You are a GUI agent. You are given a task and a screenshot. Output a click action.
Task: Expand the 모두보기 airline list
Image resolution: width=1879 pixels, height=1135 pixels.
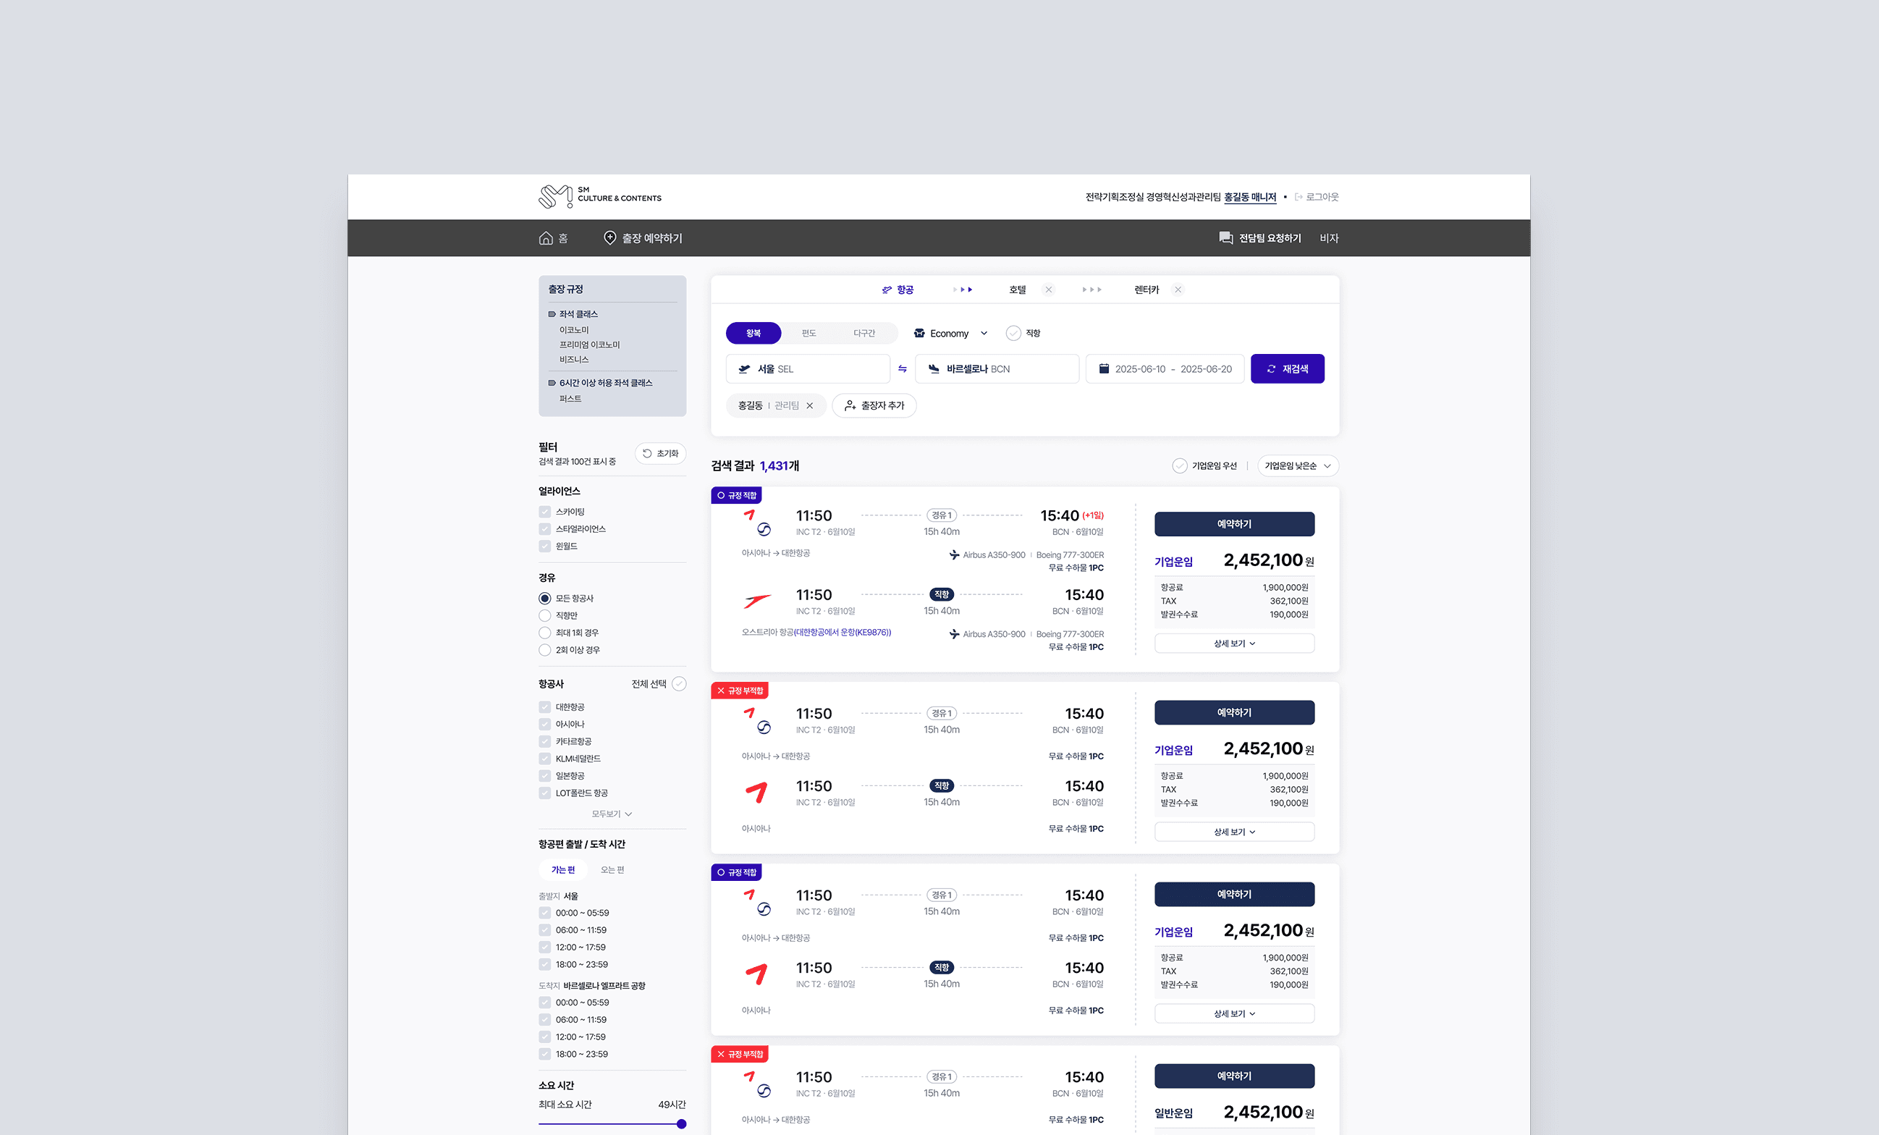point(612,814)
